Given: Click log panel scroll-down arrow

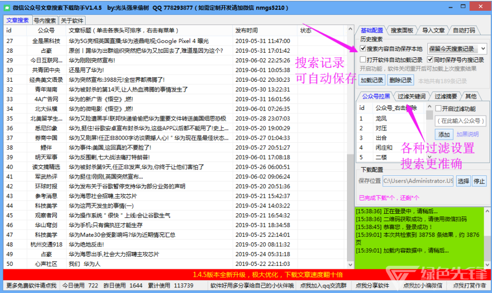Looking at the screenshot, I should coord(487,265).
